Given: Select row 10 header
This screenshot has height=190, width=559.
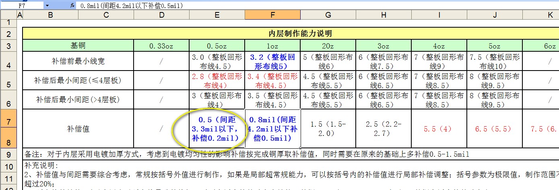Looking at the screenshot, I should pos(8,165).
